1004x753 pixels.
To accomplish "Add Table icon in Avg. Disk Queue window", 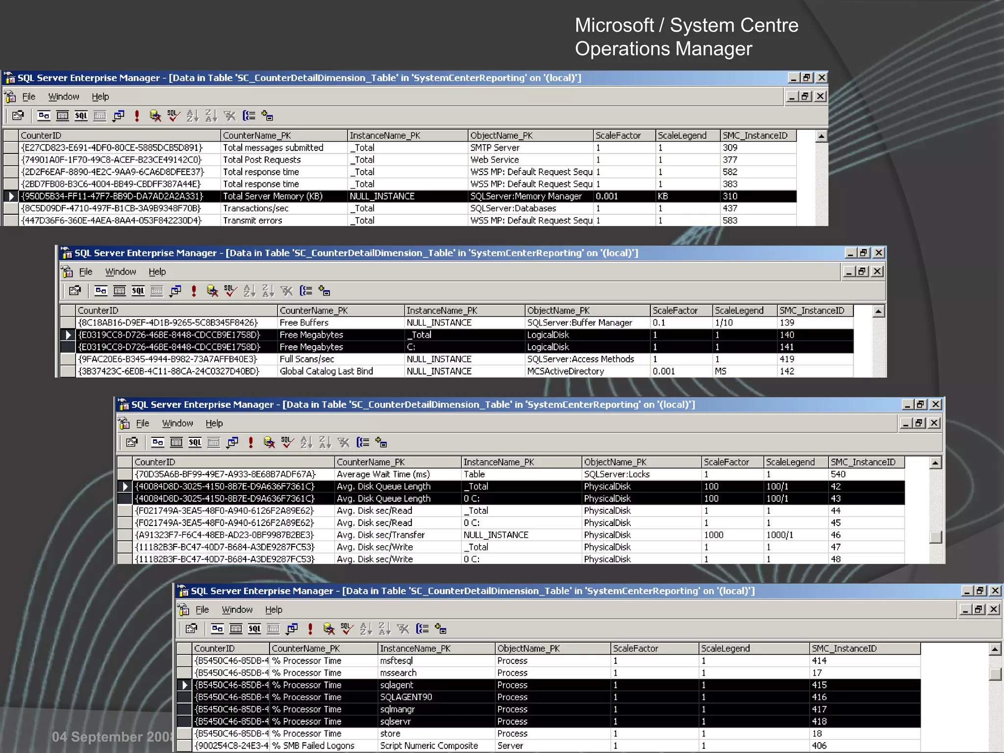I will (381, 442).
